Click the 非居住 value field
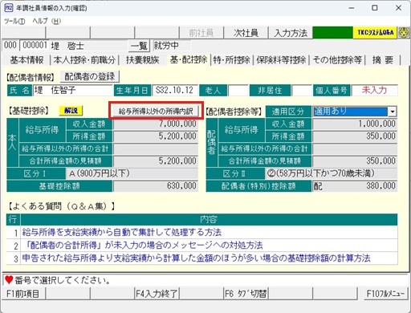 [x=302, y=91]
